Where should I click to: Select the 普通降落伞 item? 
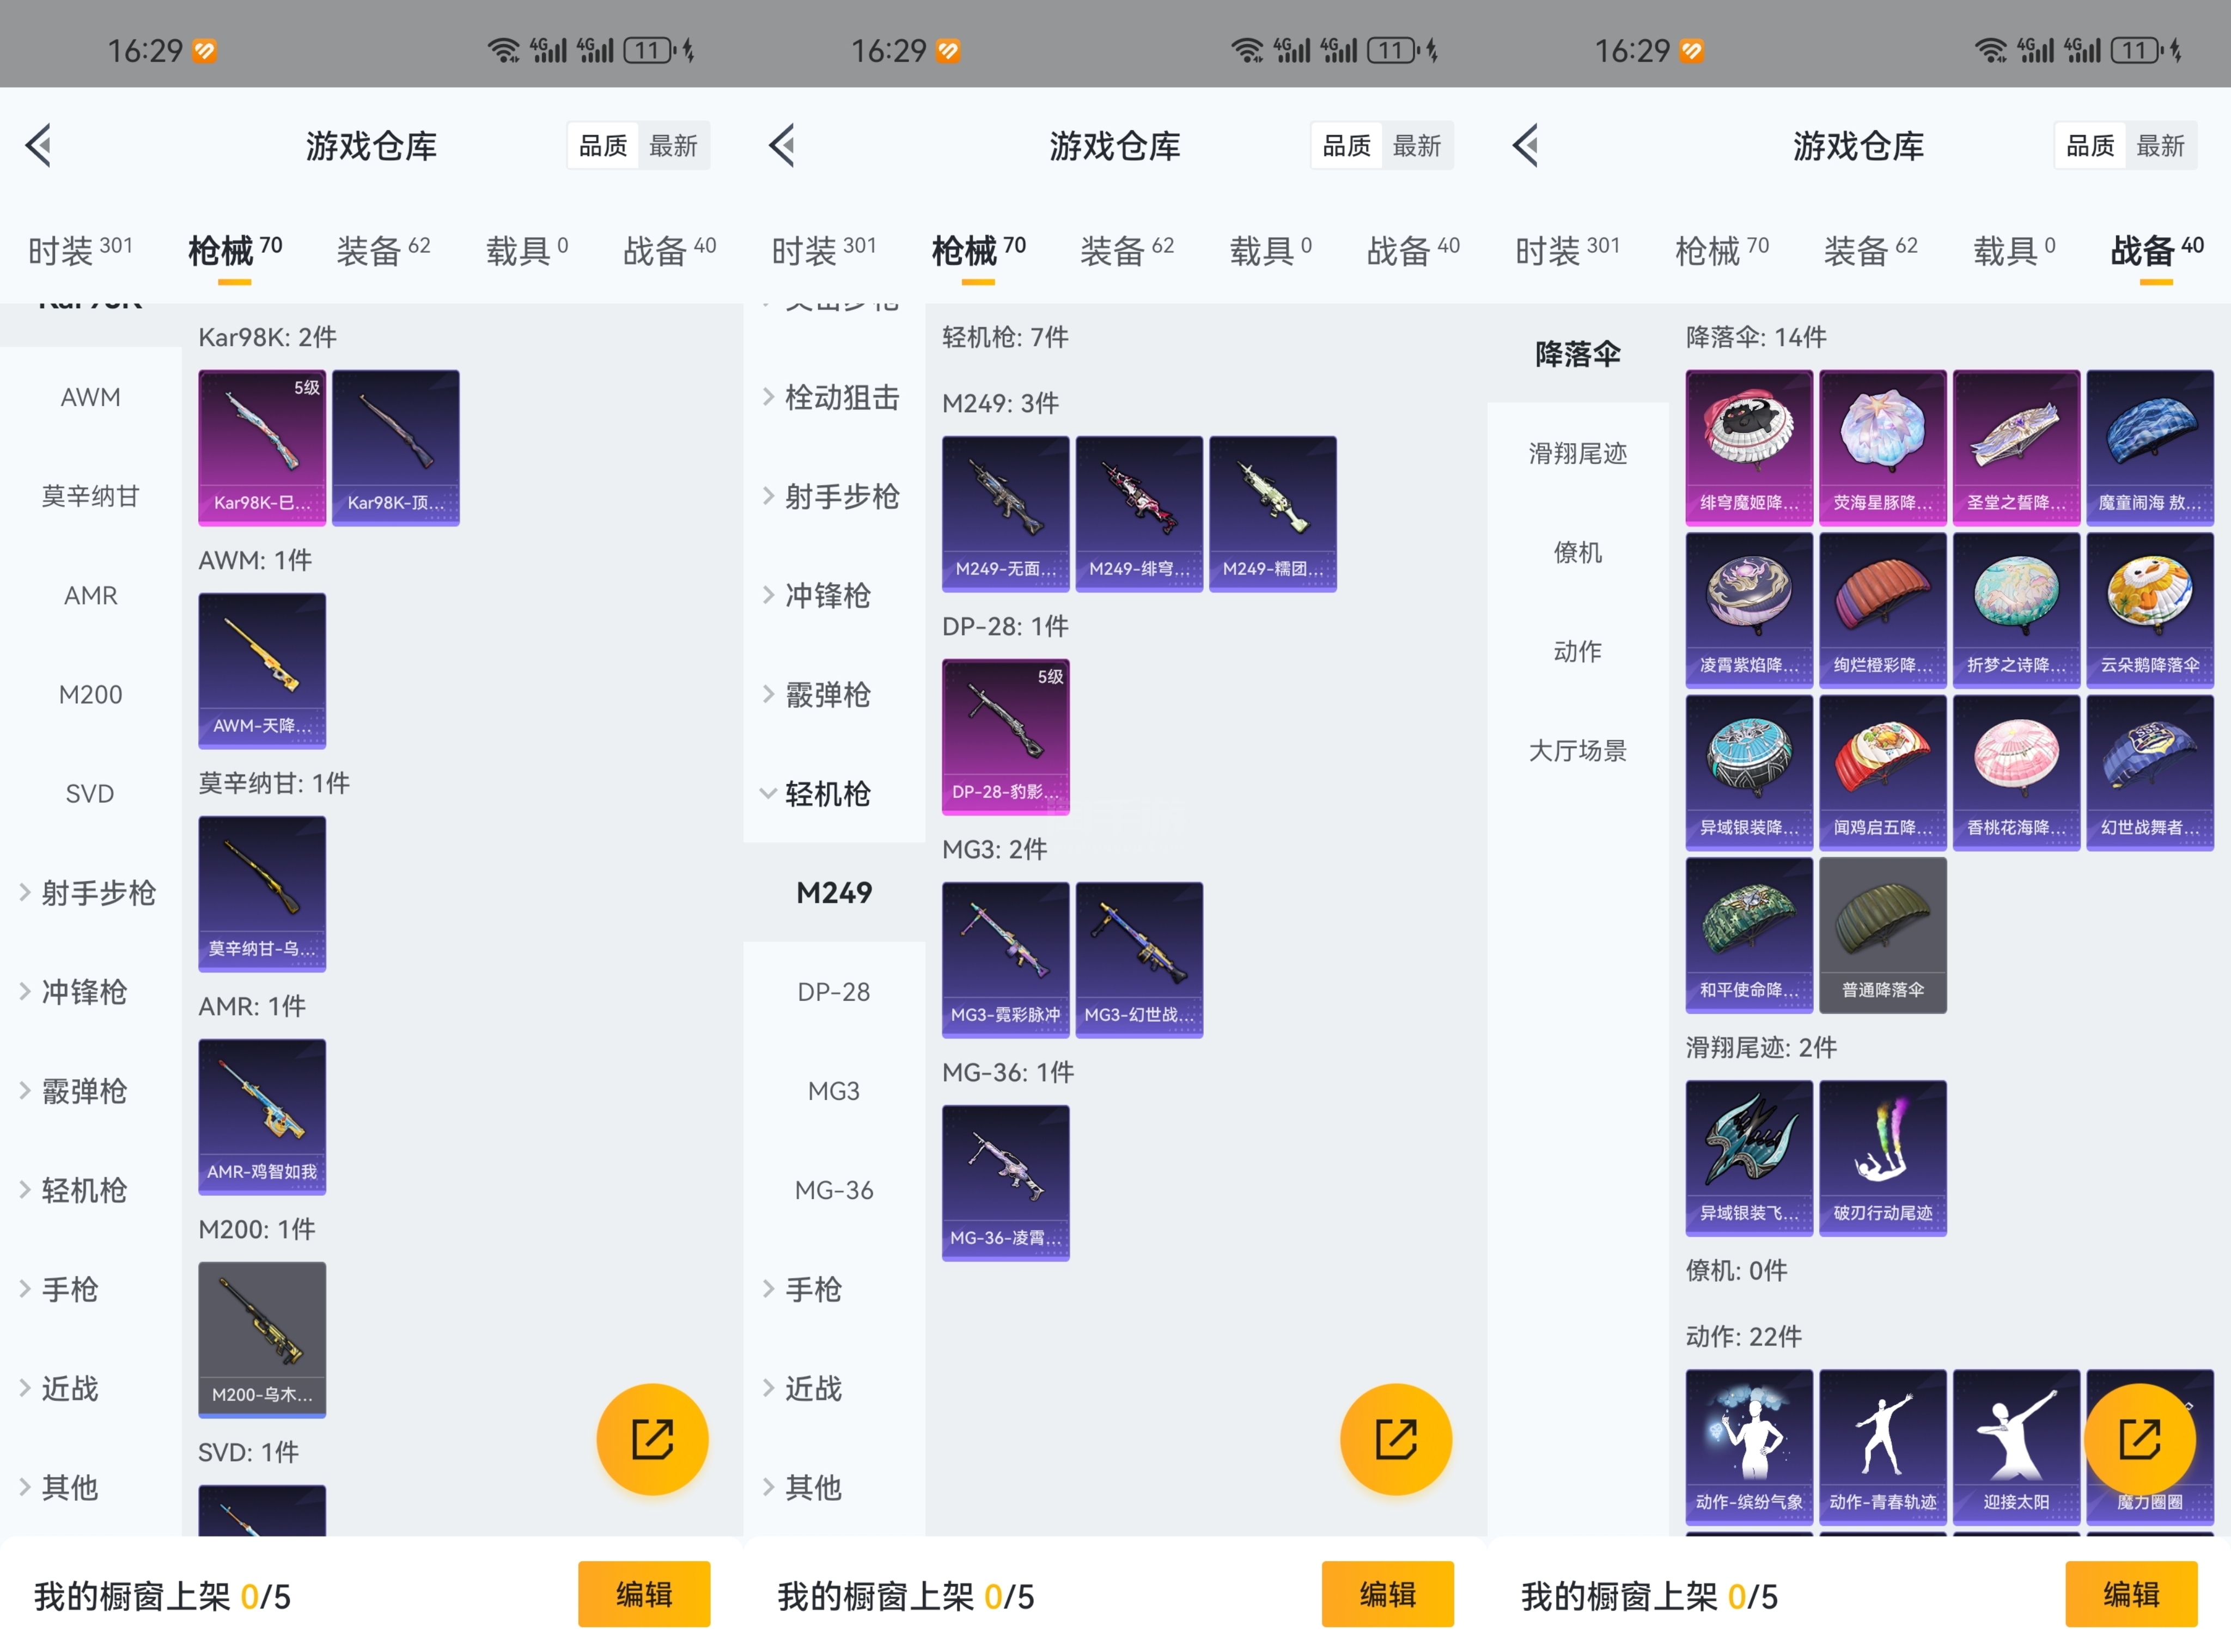coord(1883,935)
